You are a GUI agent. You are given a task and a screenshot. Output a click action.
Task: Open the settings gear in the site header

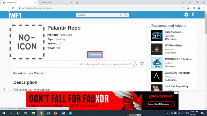[186, 14]
